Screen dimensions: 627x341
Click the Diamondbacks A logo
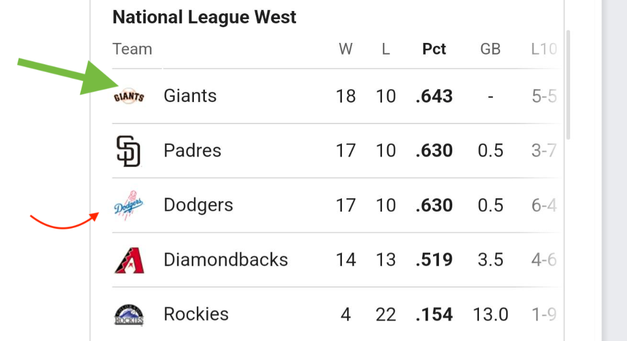coord(129,260)
